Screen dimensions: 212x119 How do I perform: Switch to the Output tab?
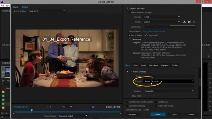(25, 7)
